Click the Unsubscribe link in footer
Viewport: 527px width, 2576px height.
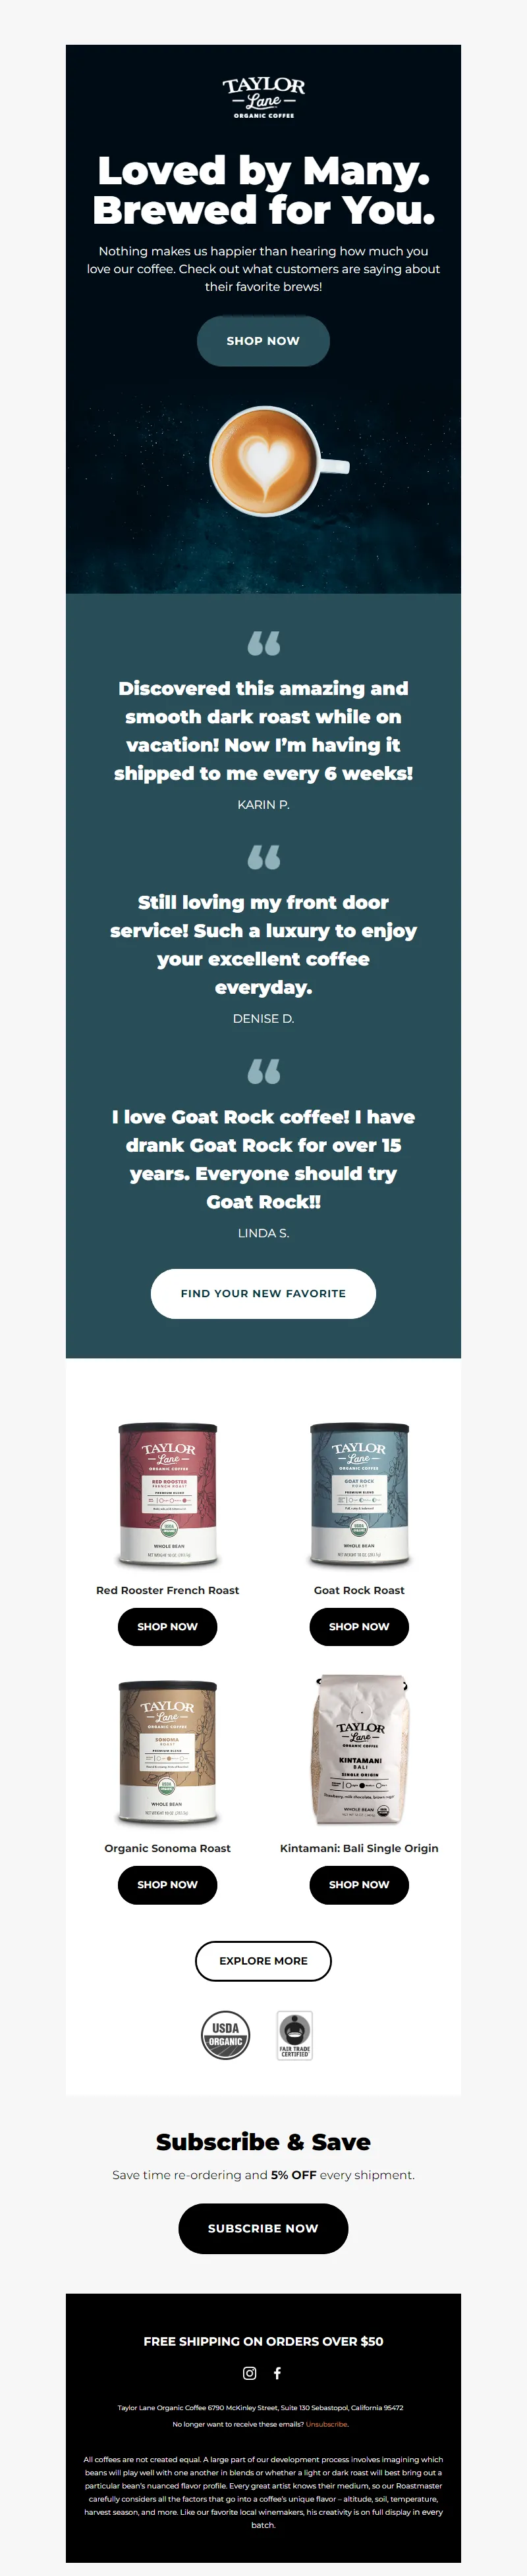tap(327, 2424)
